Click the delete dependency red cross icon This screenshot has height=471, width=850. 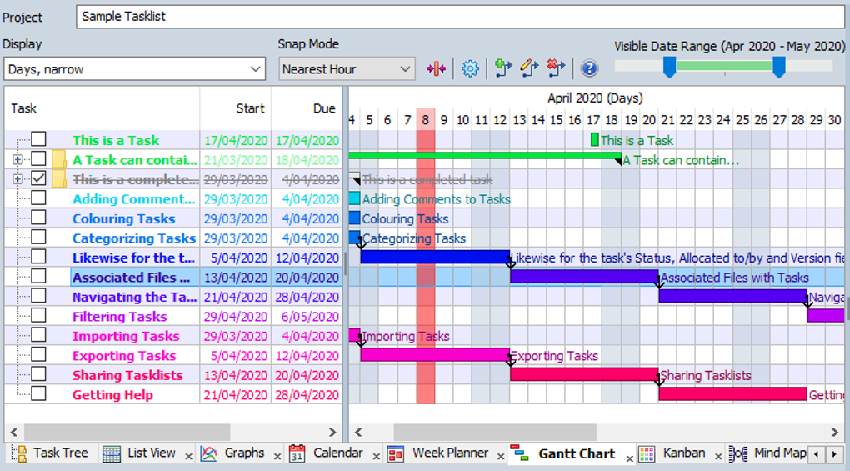[x=556, y=68]
